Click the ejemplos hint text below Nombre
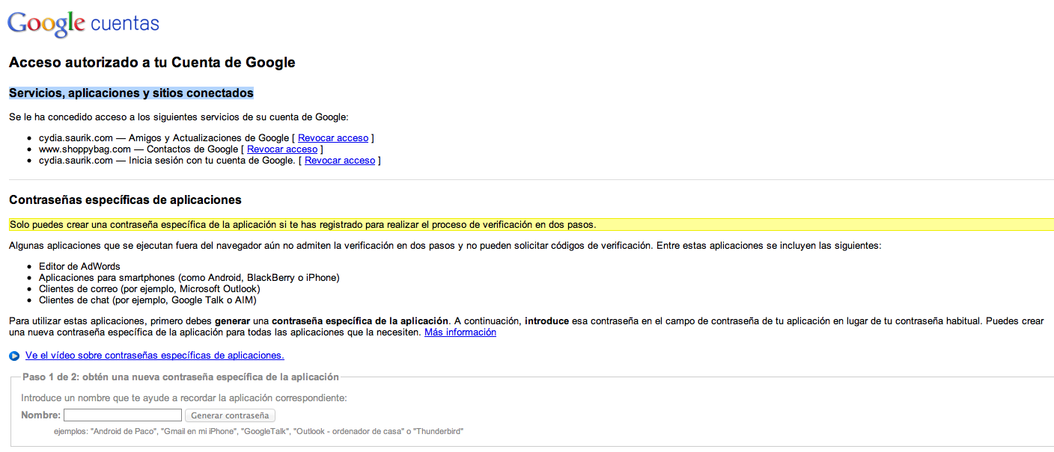This screenshot has height=452, width=1054. tap(258, 431)
